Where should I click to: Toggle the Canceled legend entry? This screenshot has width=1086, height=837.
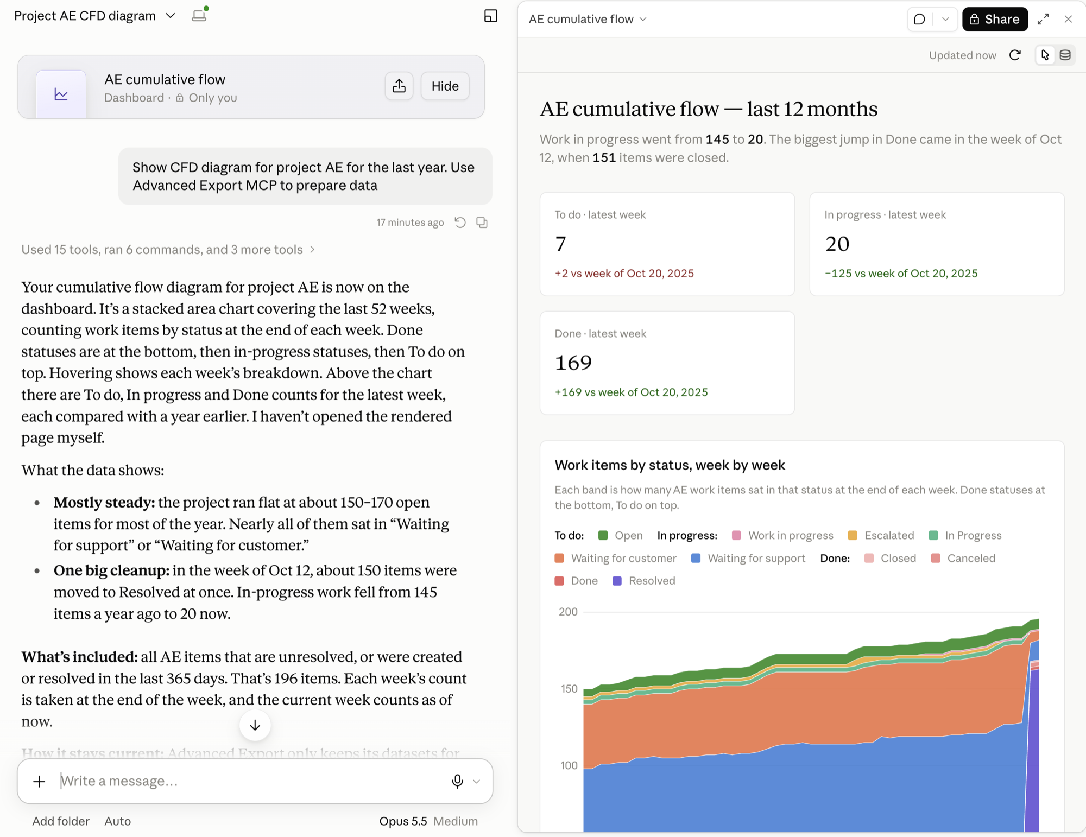click(963, 559)
